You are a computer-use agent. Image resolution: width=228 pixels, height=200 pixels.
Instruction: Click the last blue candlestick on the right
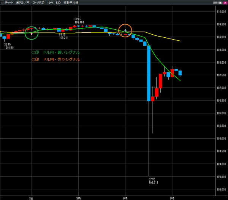[x=180, y=73]
